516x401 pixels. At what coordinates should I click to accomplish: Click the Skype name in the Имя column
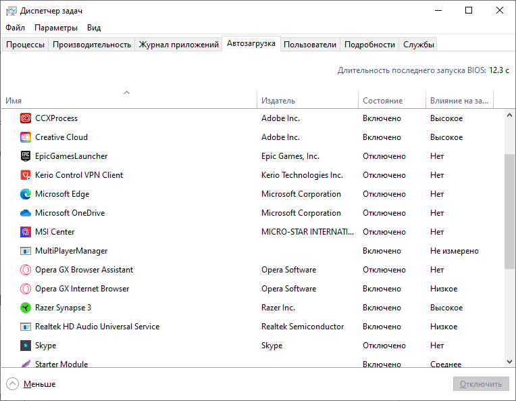[46, 346]
